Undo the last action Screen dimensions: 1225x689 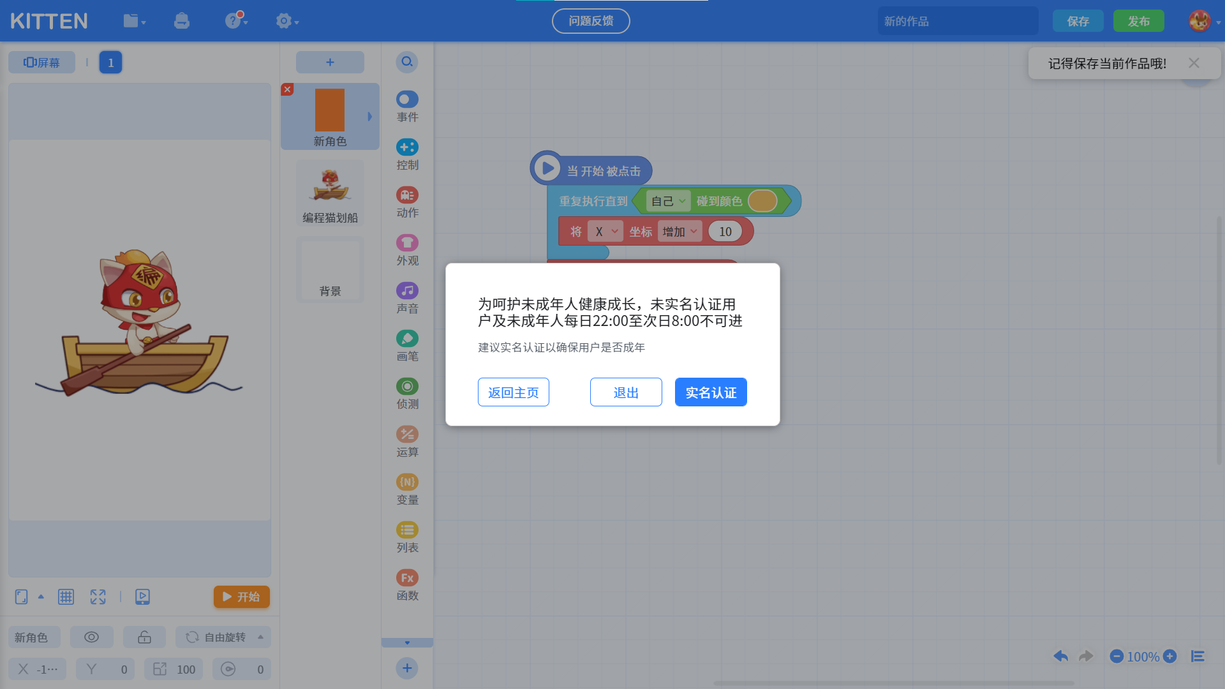pos(1061,656)
